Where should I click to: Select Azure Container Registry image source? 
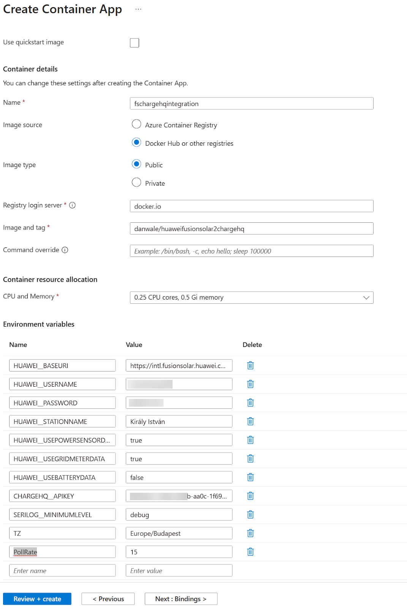pyautogui.click(x=136, y=124)
